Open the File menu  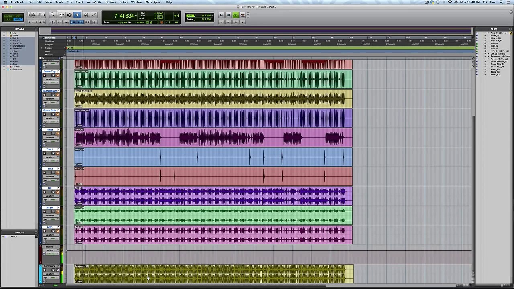tap(31, 2)
